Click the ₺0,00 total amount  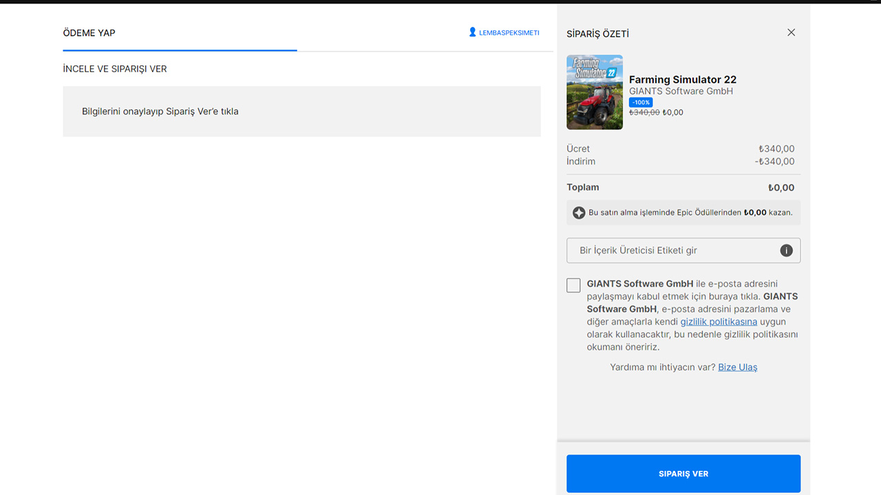click(781, 188)
